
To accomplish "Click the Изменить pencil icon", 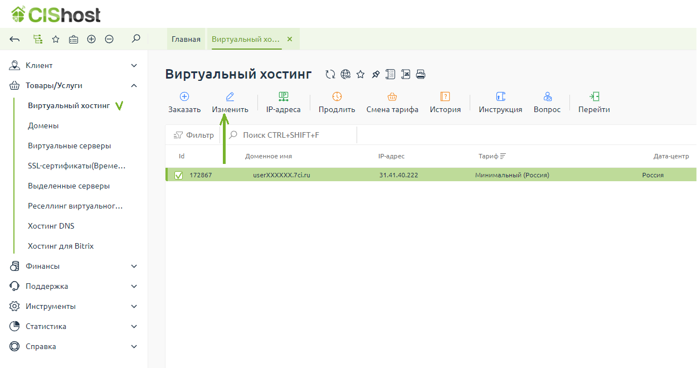I will (230, 97).
